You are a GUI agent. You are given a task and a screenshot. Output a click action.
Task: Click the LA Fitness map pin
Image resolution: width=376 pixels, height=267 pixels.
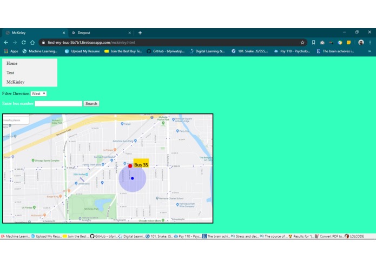[x=34, y=207]
